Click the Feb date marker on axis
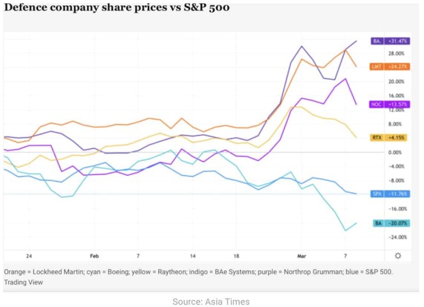 (x=95, y=256)
